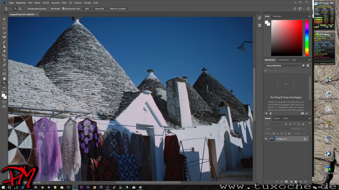Open the History panel icon
The image size is (339, 190).
tap(260, 18)
